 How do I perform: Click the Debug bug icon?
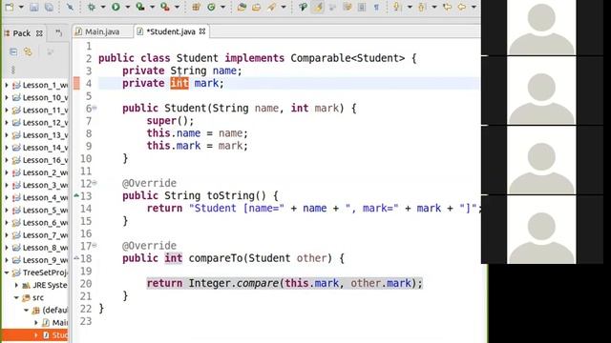pyautogui.click(x=92, y=7)
